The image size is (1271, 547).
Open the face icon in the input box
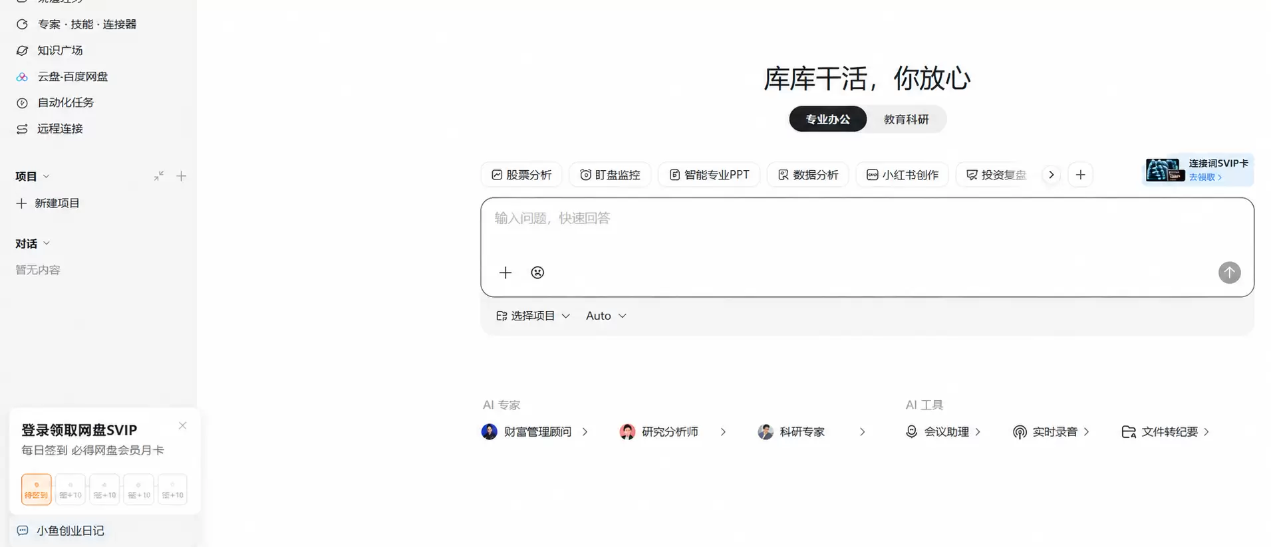537,273
